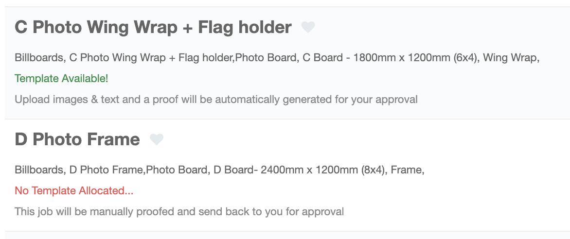Open the C Photo Wing Wrap + Flag holder title
This screenshot has height=239, width=570.
point(153,27)
